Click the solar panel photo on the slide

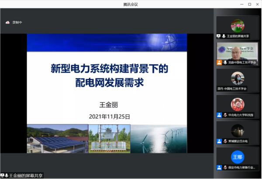(57, 139)
